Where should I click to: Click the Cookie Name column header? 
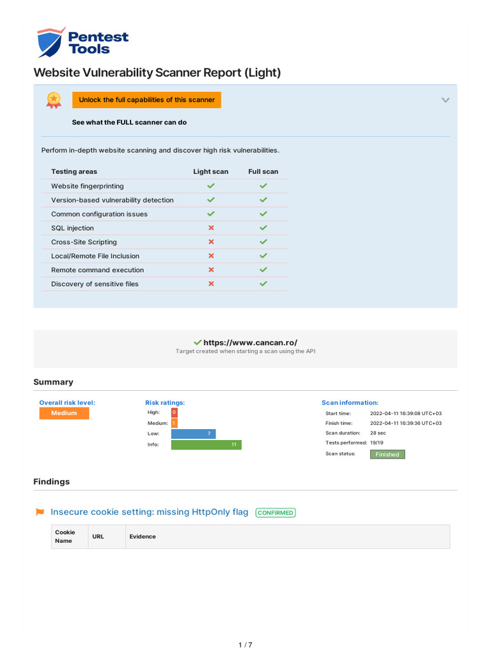(x=69, y=536)
